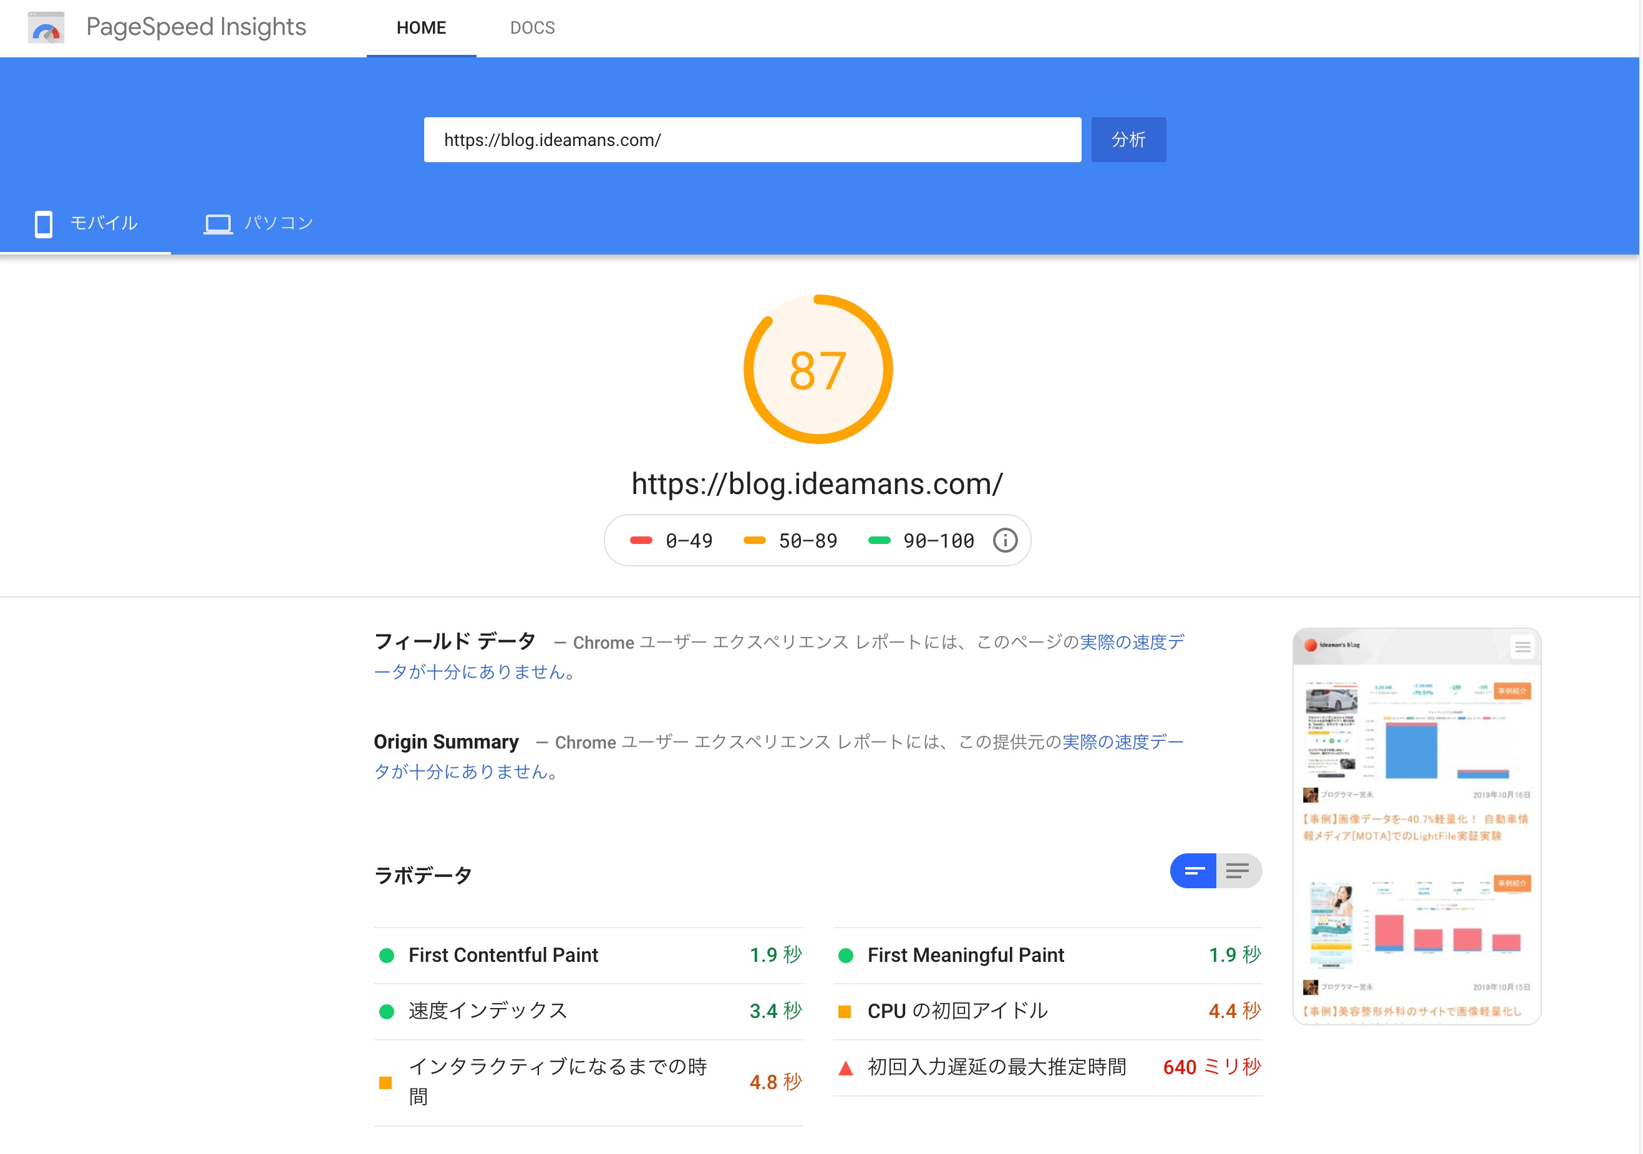This screenshot has width=1643, height=1154.
Task: Click the page screenshot thumbnail
Action: [x=1416, y=827]
